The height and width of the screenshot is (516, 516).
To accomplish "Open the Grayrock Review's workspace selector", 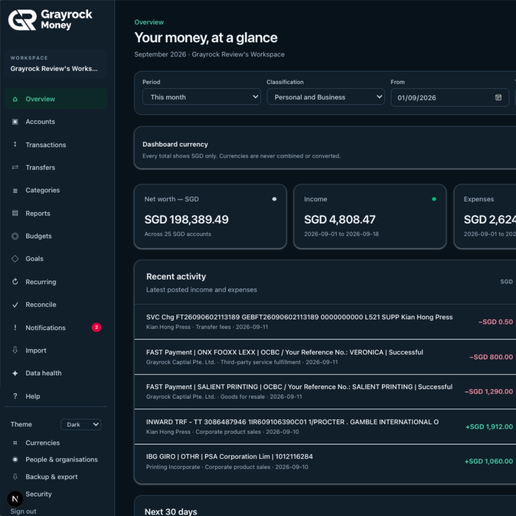I will click(56, 64).
